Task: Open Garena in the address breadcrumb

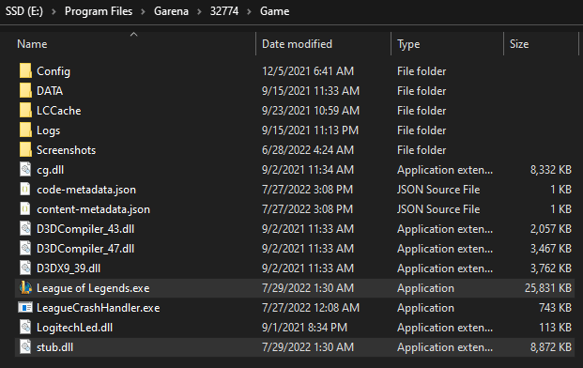Action: (x=171, y=11)
